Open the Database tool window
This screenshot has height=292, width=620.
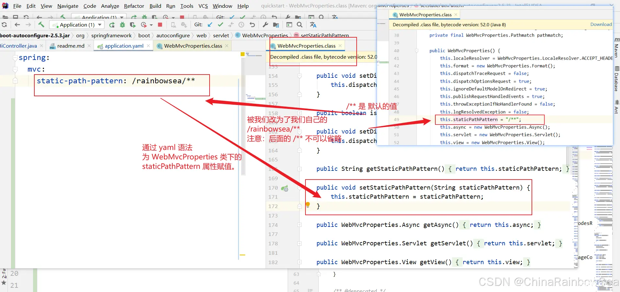[616, 79]
